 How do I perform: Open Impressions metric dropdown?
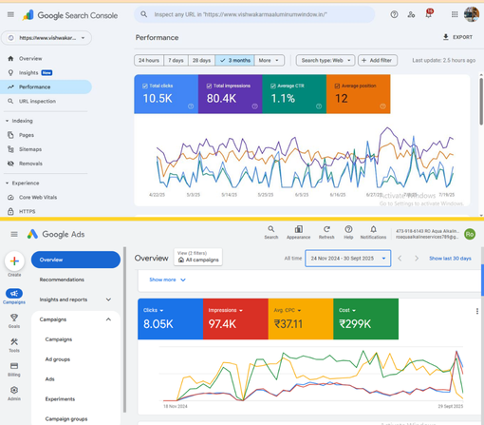(225, 310)
